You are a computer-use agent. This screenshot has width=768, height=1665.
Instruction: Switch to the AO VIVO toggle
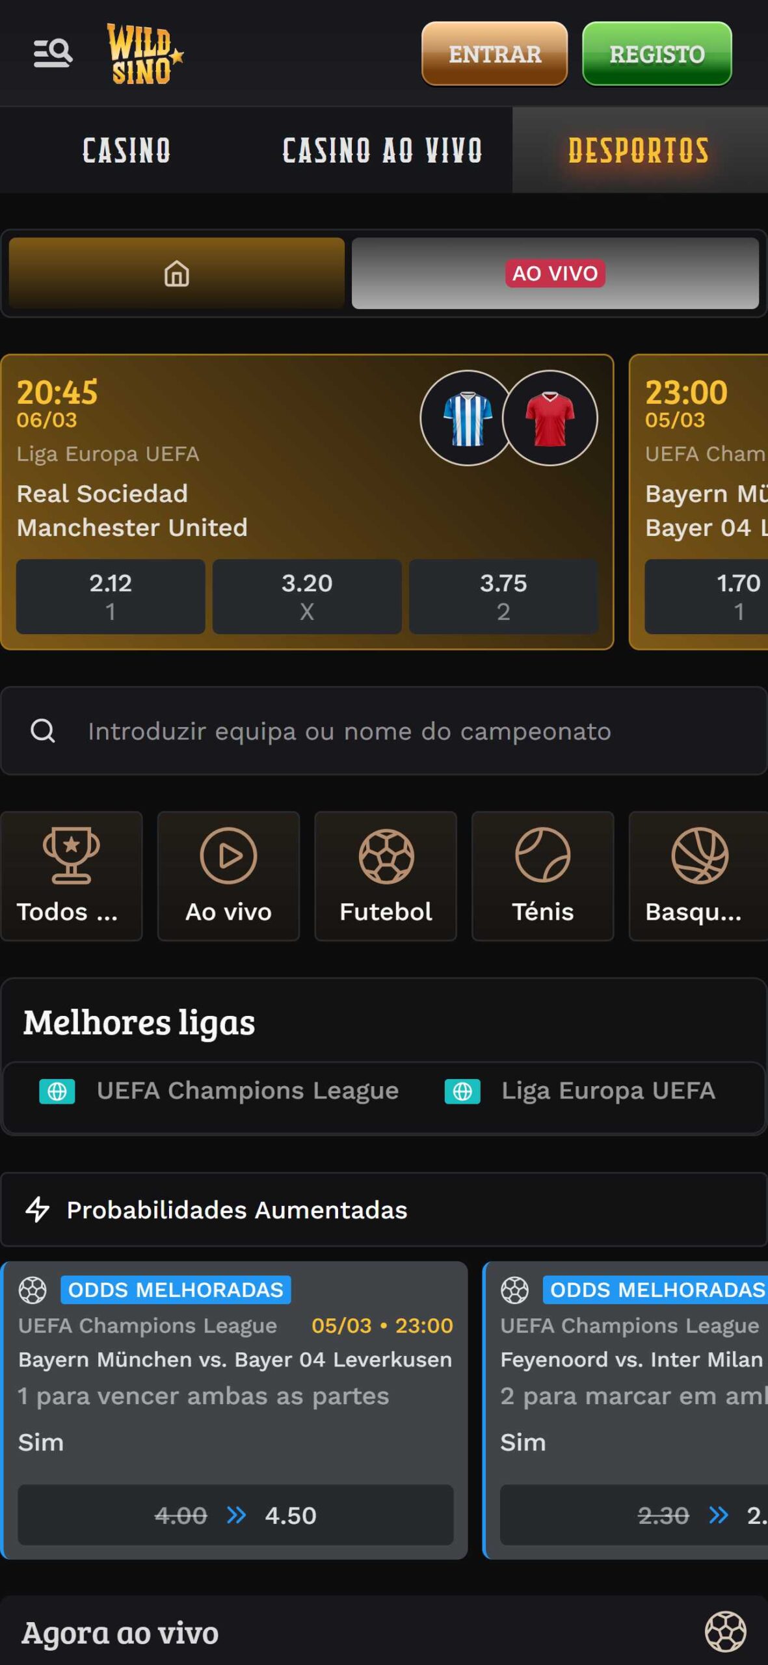pyautogui.click(x=555, y=273)
